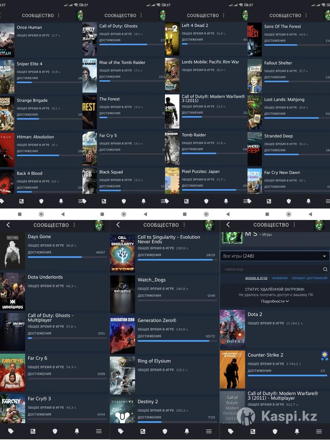This screenshot has height=440, width=330.
Task: Open the Dota 2 game title
Action: (x=255, y=314)
